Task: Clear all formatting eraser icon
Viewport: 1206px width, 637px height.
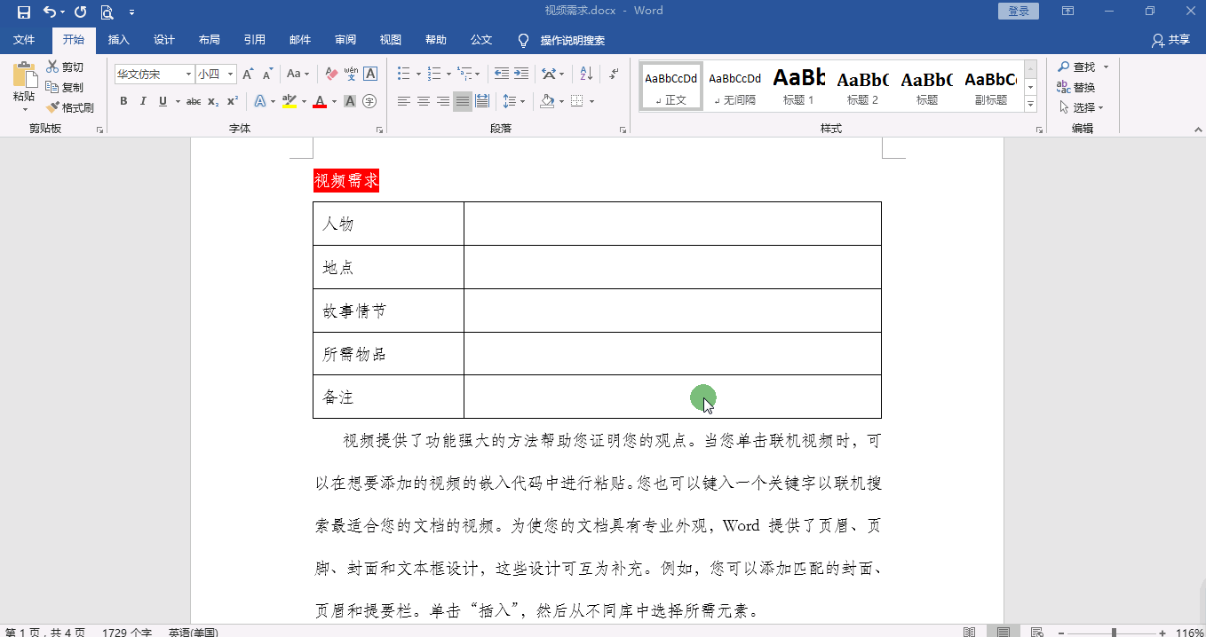Action: pos(331,75)
